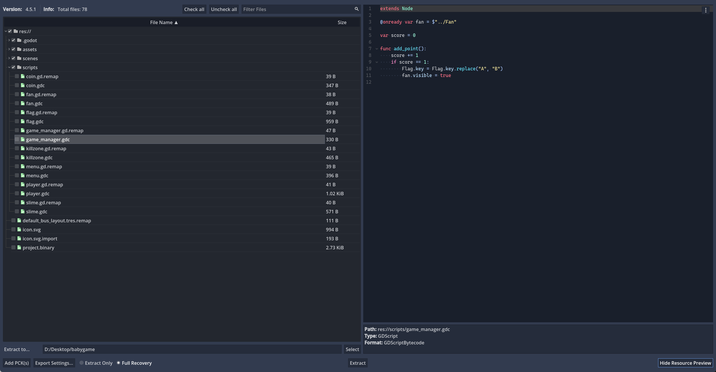Click the flag.gdc file icon

tap(23, 121)
